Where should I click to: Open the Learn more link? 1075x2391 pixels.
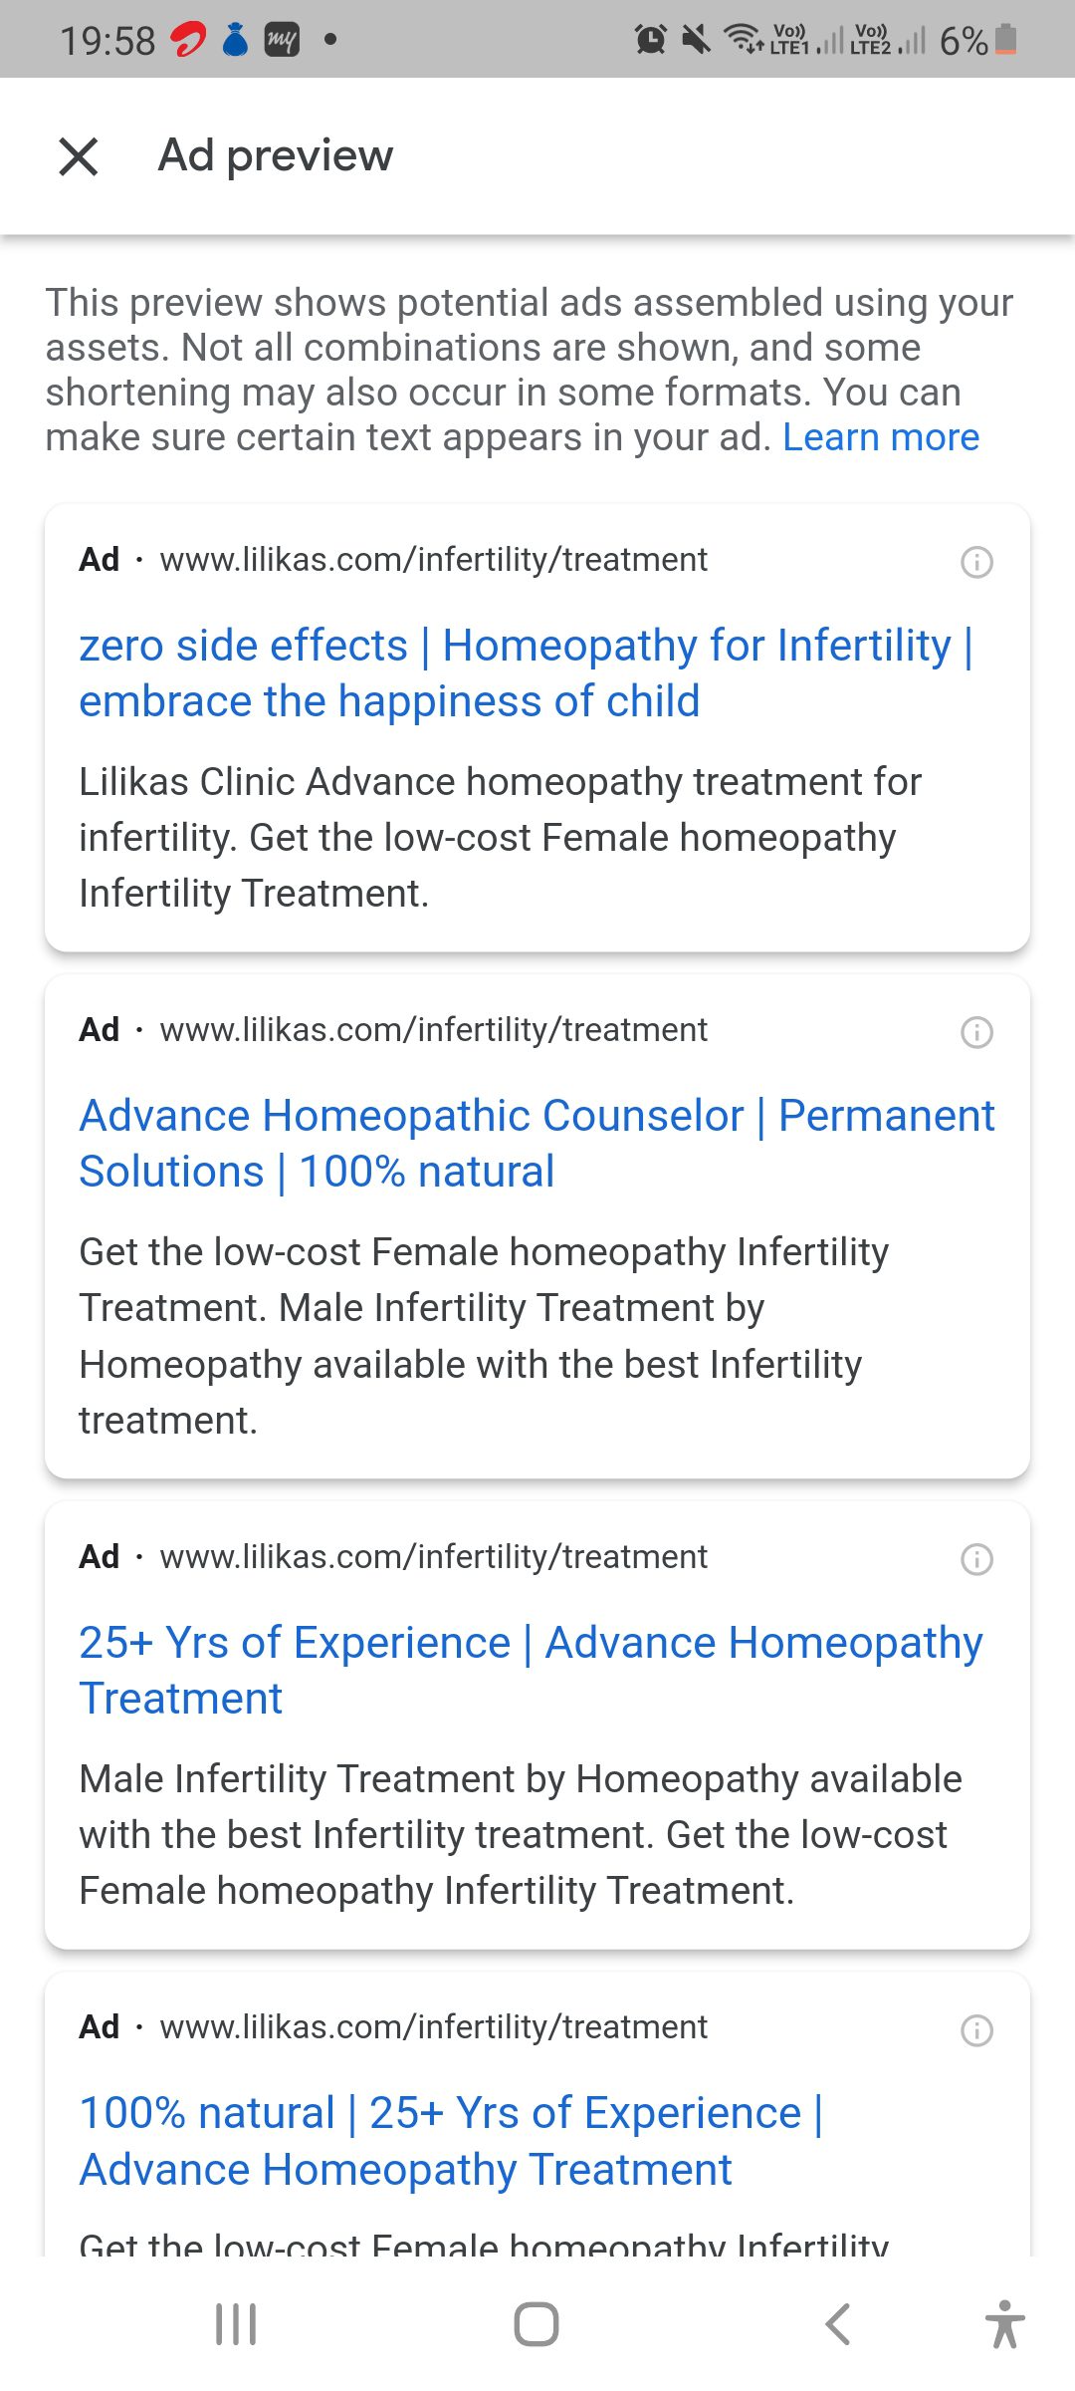(x=880, y=437)
